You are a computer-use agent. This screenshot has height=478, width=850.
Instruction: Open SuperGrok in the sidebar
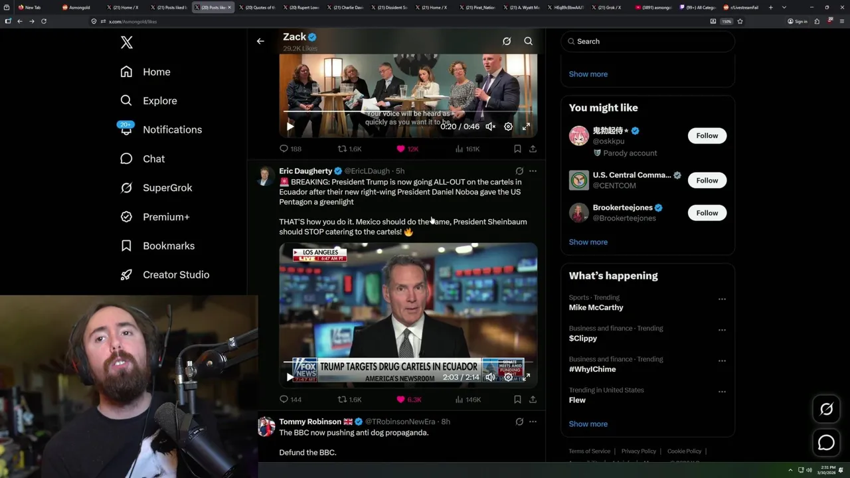tap(156, 188)
